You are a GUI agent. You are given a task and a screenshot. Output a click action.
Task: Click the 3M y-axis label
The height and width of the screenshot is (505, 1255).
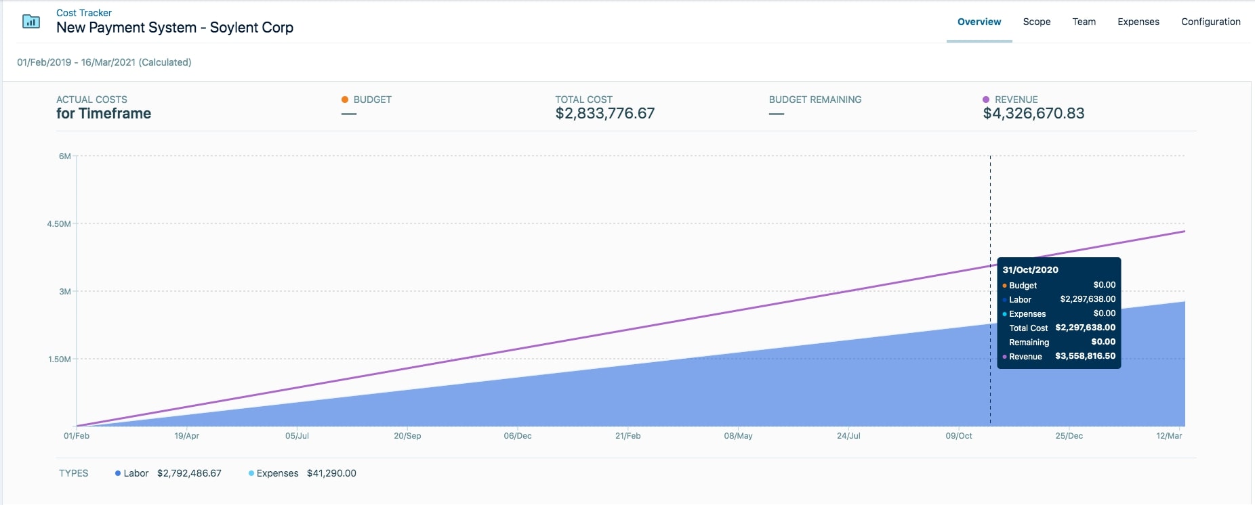pyautogui.click(x=65, y=292)
